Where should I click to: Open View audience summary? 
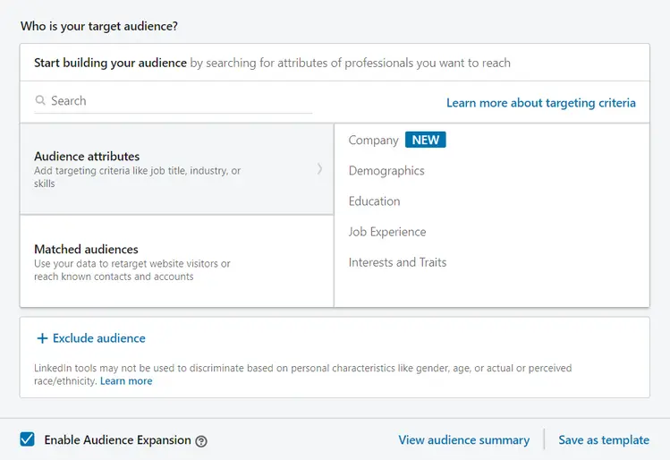point(463,440)
